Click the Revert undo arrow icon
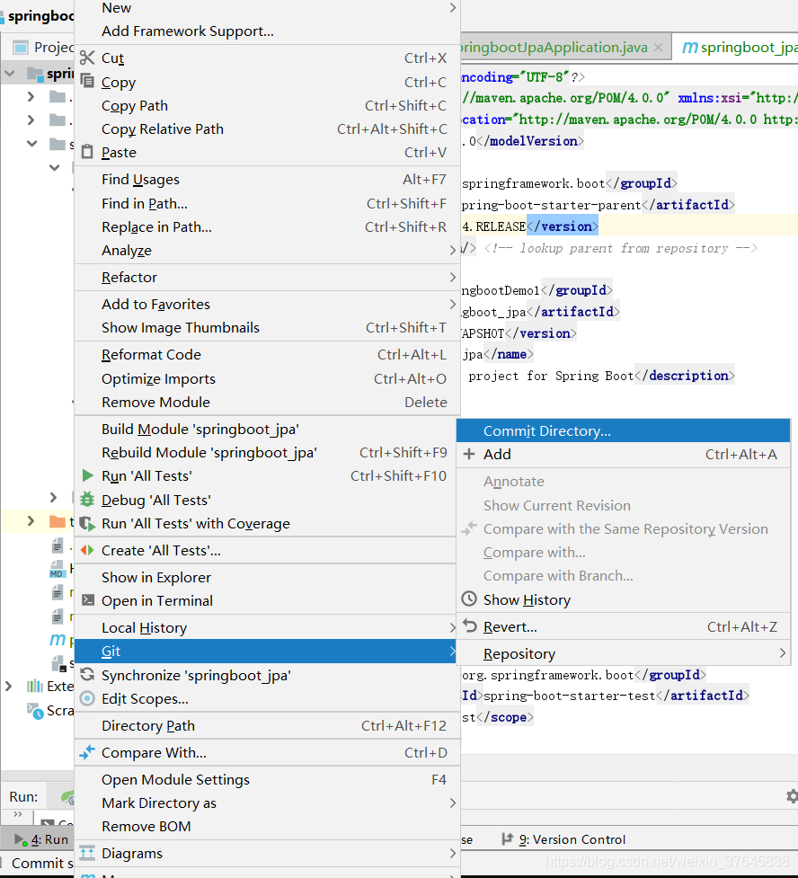 [x=470, y=626]
